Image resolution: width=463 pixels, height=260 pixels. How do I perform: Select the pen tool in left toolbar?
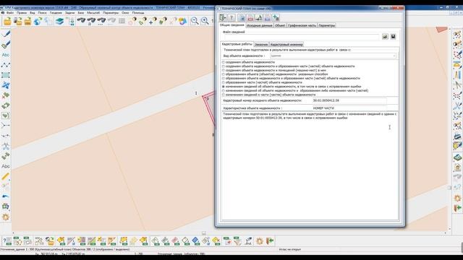pyautogui.click(x=6, y=34)
